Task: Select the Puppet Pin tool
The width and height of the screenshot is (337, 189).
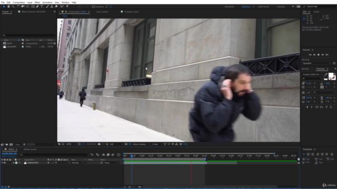Action: pos(67,7)
